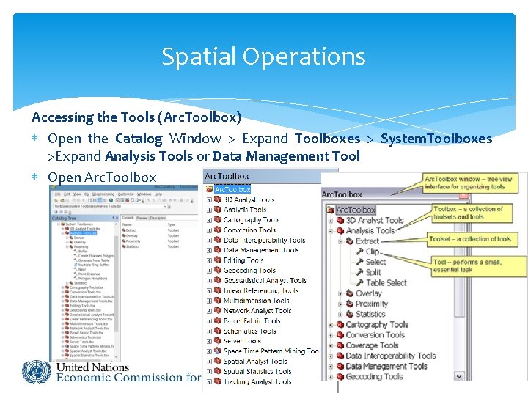Click the Table Select hammer icon

click(x=360, y=282)
